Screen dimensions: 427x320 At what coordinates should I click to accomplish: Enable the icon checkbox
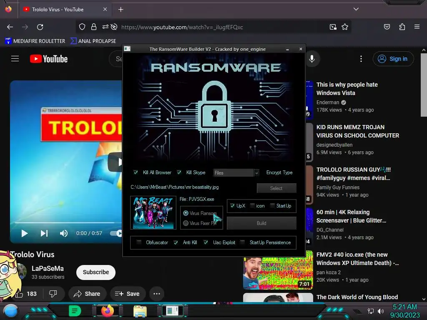pos(252,206)
